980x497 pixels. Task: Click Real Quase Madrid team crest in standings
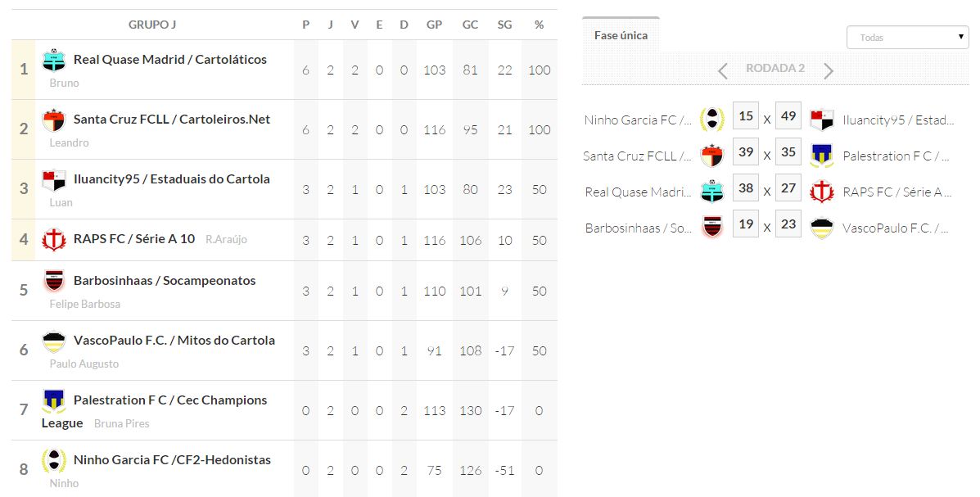click(54, 60)
